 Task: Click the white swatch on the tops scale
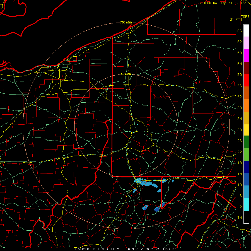pyautogui.click(x=246, y=31)
